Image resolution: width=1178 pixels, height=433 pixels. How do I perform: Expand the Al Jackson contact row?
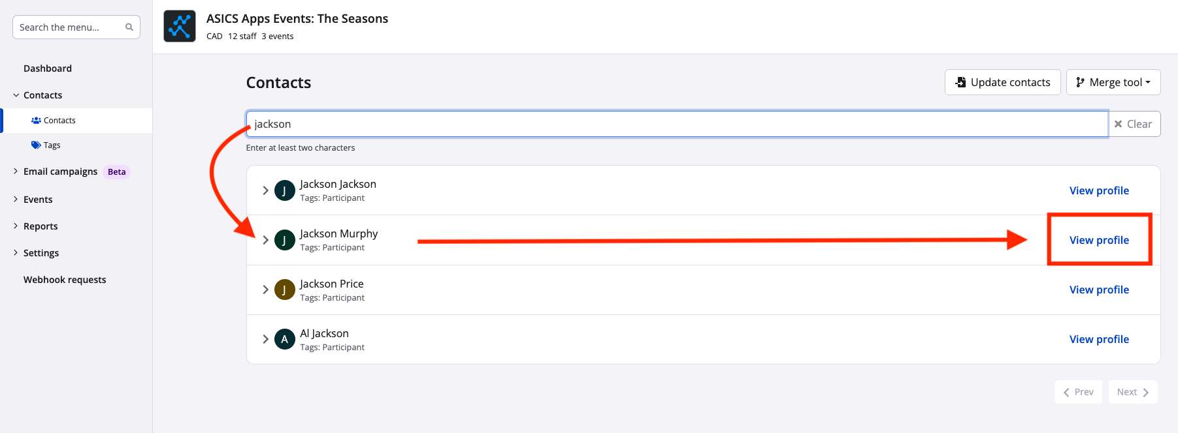(x=265, y=339)
